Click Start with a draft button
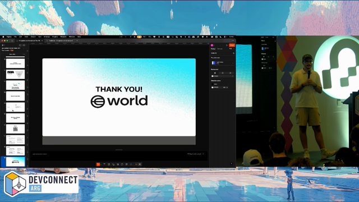The image size is (359, 202). tap(195, 154)
